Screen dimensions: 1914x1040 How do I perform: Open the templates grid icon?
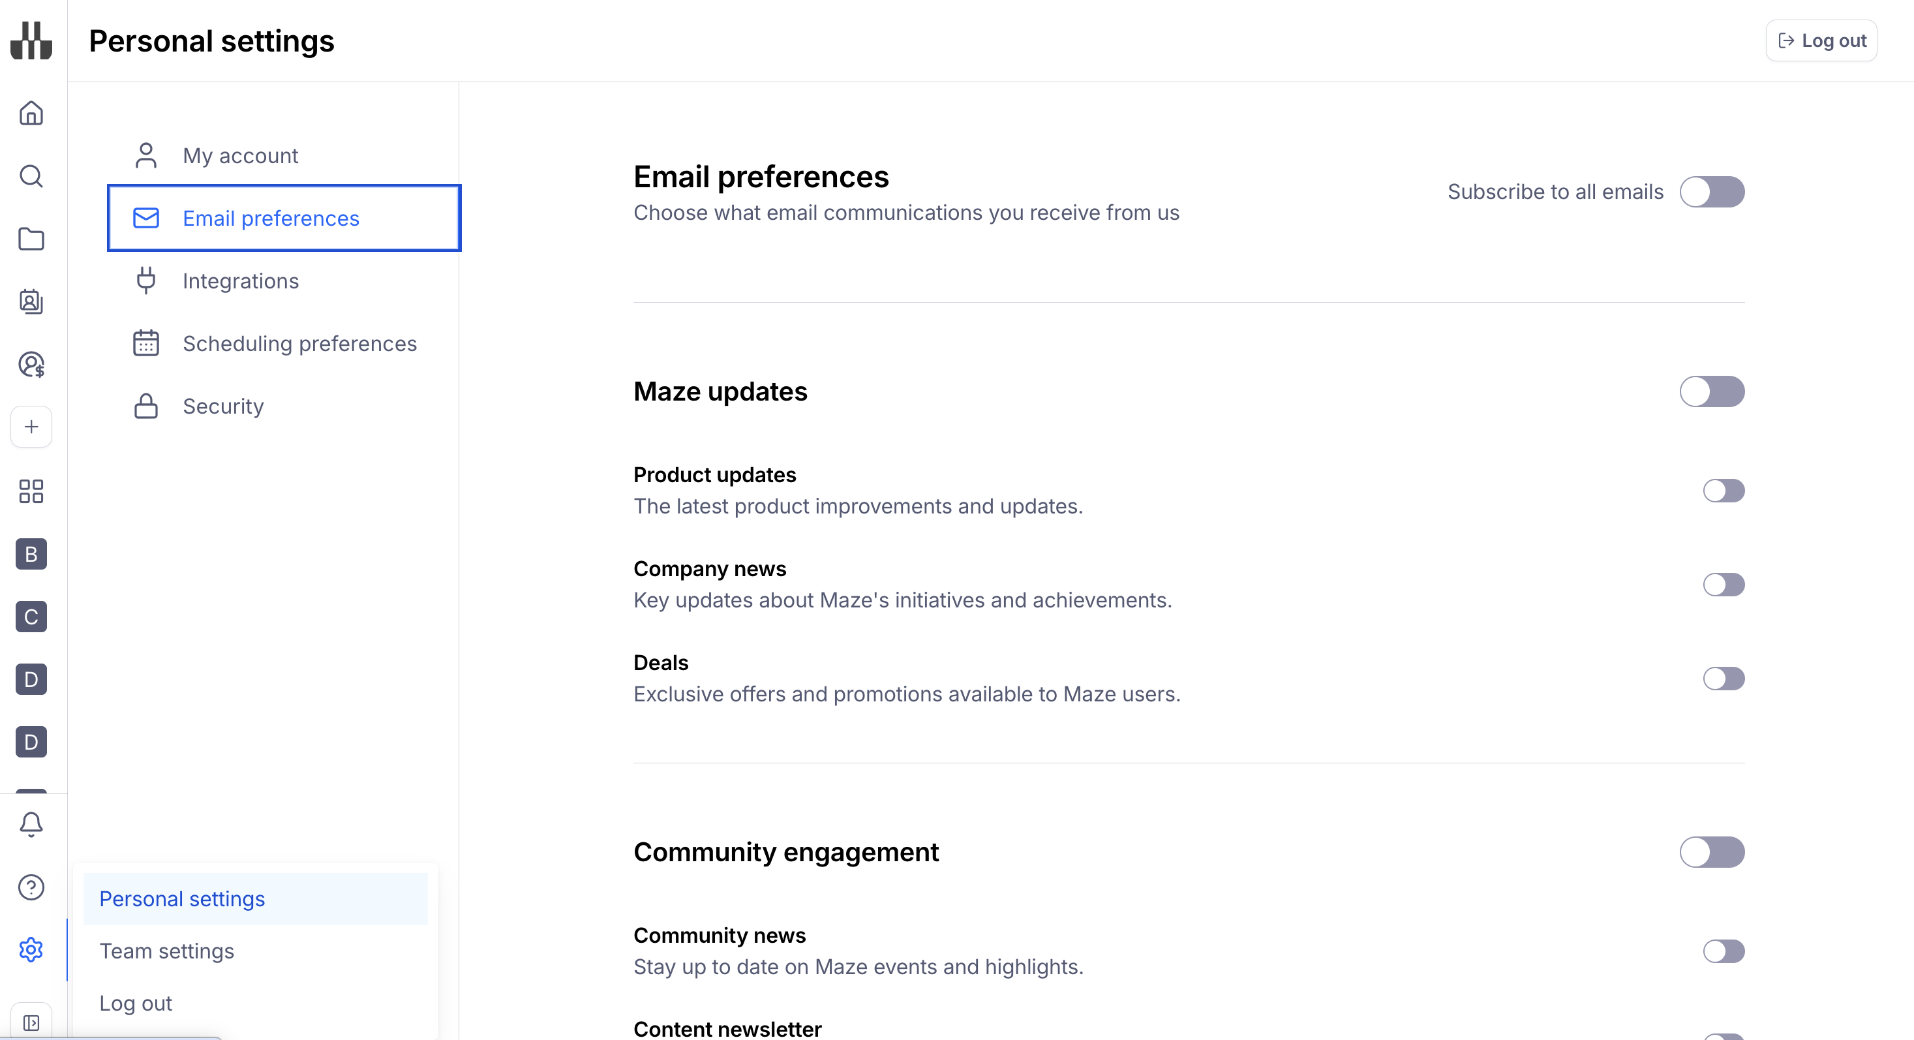[31, 491]
